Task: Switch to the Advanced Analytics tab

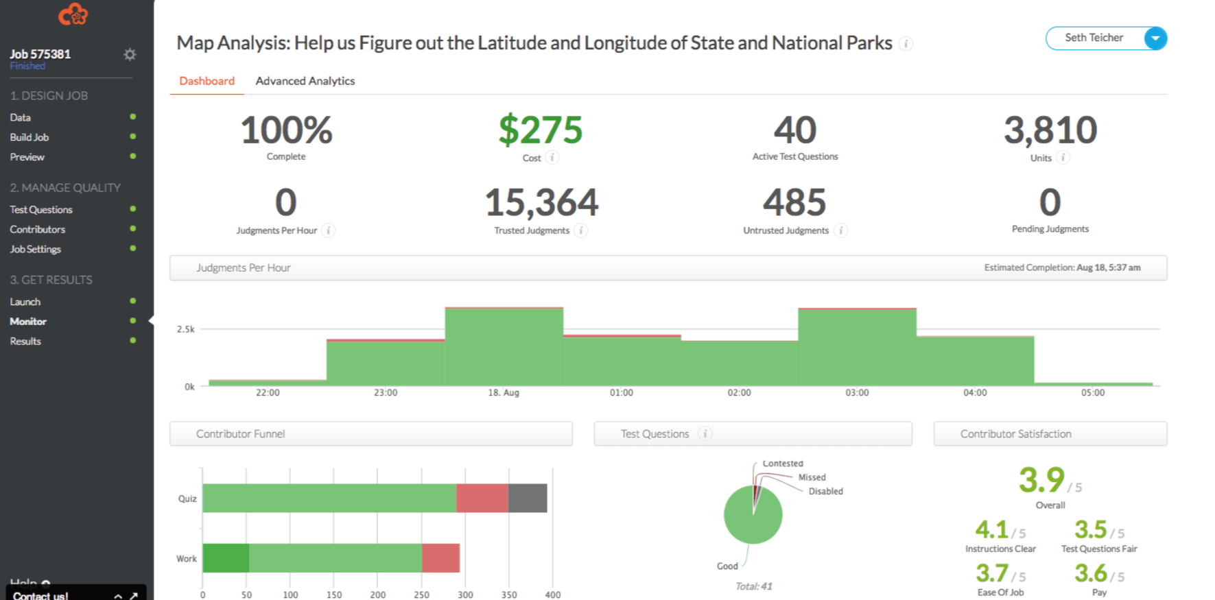Action: click(x=305, y=81)
